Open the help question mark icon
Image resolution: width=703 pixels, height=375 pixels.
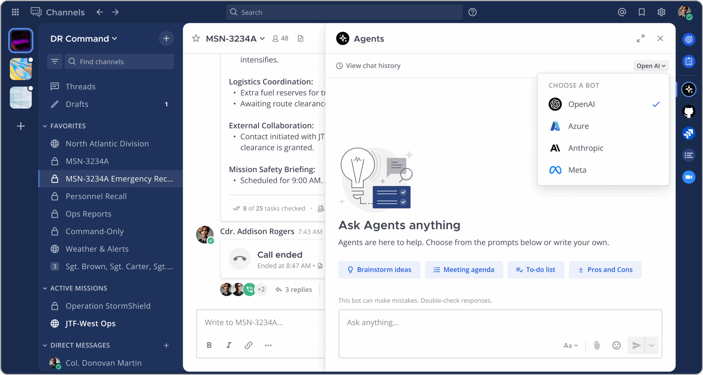click(x=472, y=12)
